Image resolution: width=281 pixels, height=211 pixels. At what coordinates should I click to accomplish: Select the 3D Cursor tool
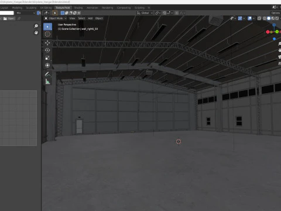[x=47, y=34]
